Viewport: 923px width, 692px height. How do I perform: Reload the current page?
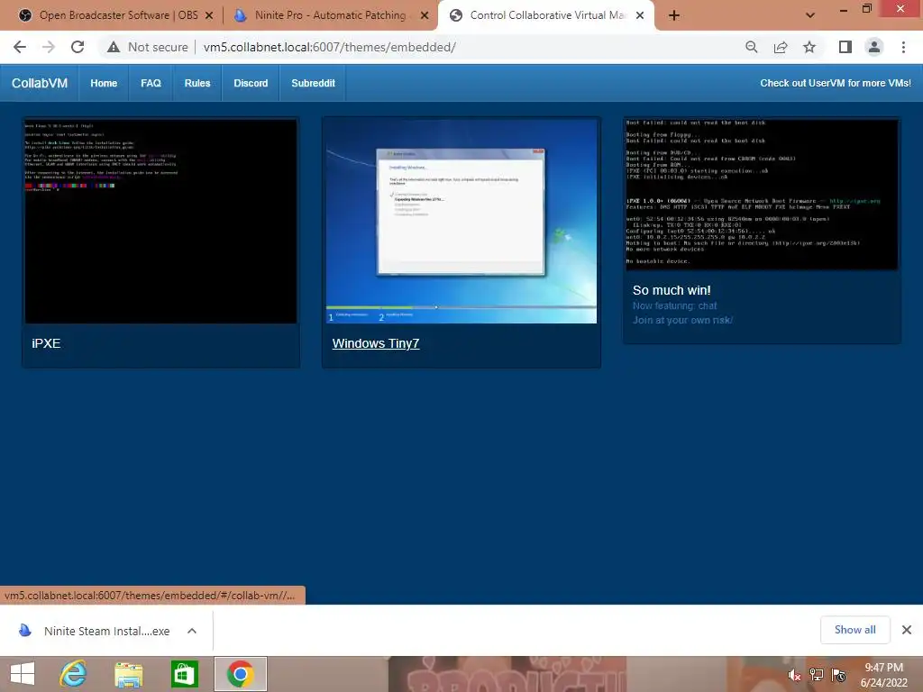[x=78, y=47]
